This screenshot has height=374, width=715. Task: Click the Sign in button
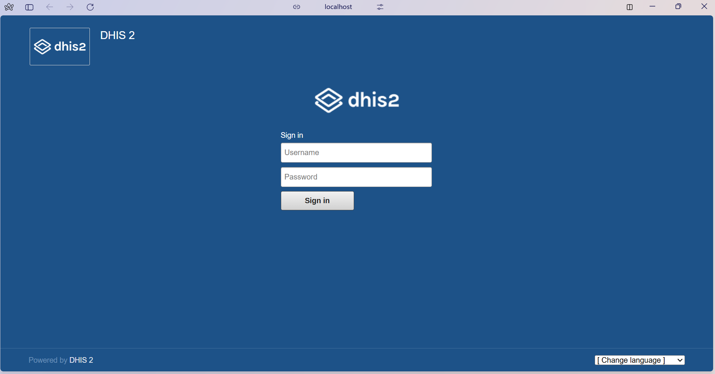[x=317, y=201]
